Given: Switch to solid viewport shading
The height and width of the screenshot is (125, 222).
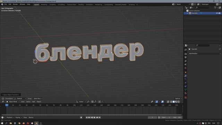Looking at the screenshot, I should [174, 102].
